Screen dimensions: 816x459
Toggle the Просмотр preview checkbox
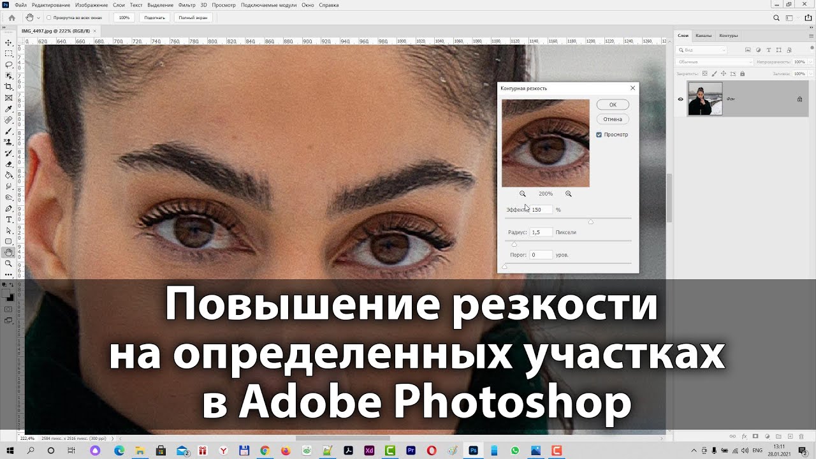click(x=599, y=135)
